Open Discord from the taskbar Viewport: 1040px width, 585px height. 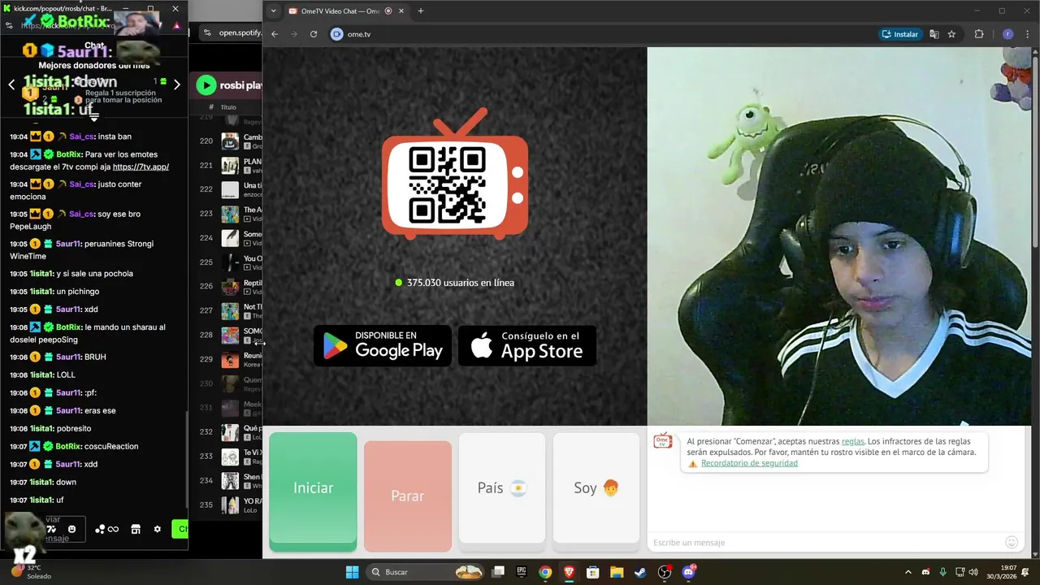point(689,572)
